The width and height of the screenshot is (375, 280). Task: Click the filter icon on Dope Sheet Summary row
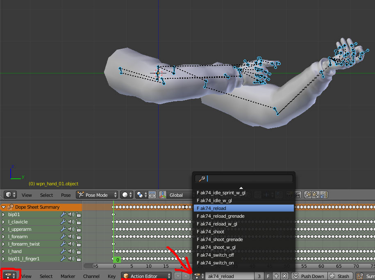pos(10,207)
